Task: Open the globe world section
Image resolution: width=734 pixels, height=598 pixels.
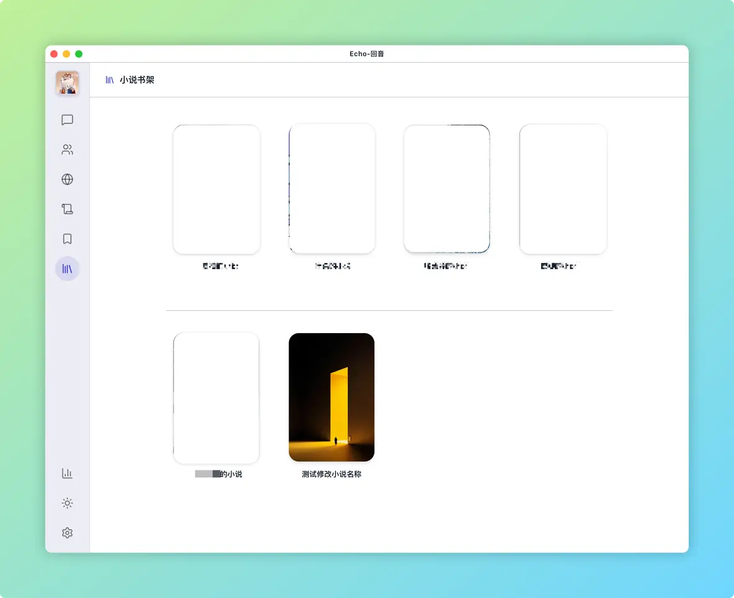Action: pyautogui.click(x=67, y=179)
